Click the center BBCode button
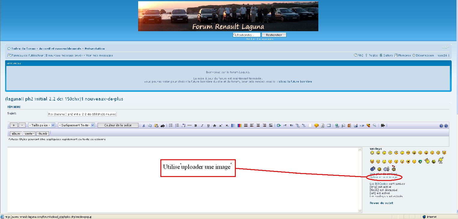458x219 pixels. tap(29, 133)
